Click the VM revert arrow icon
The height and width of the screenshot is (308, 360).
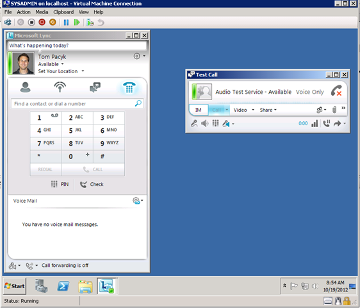[x=101, y=22]
